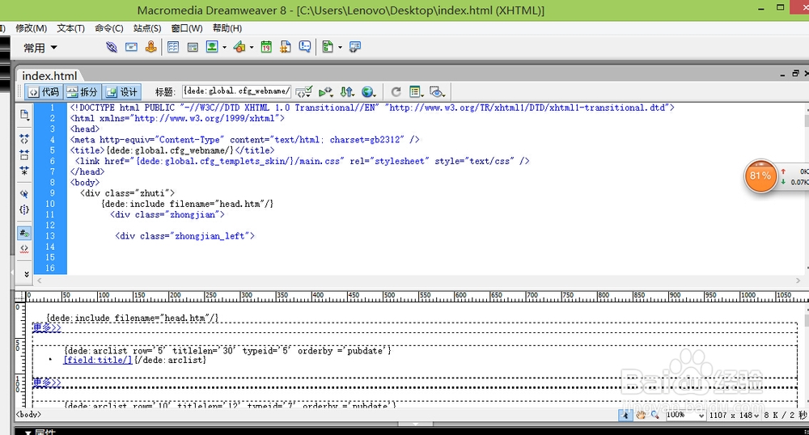
Task: Click the Insert Div Tag icon
Action: pos(193,48)
